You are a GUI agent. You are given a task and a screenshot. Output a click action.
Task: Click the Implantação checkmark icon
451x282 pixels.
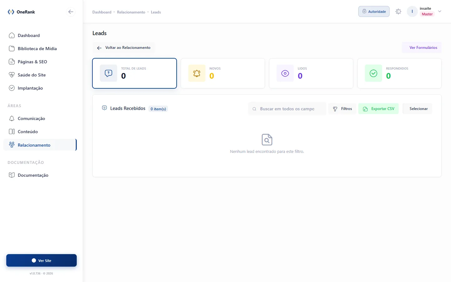12,88
